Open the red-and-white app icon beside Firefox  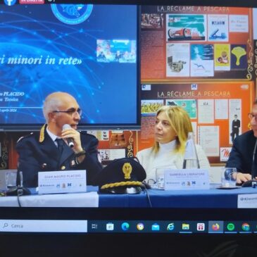click(x=201, y=227)
